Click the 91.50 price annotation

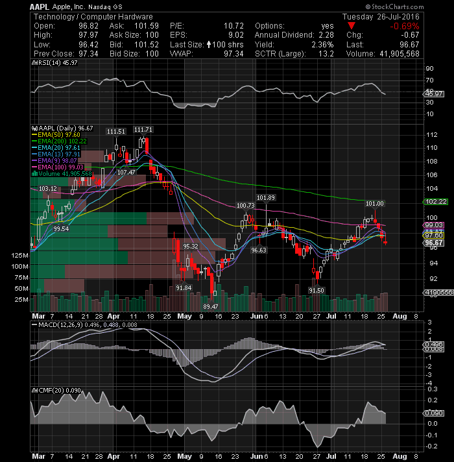(317, 290)
